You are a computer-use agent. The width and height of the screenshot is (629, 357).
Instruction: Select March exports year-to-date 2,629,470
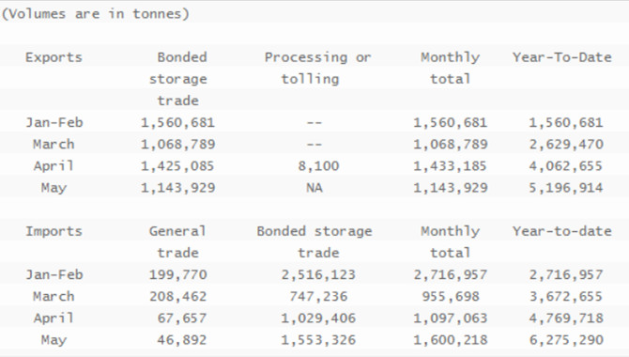pos(565,144)
